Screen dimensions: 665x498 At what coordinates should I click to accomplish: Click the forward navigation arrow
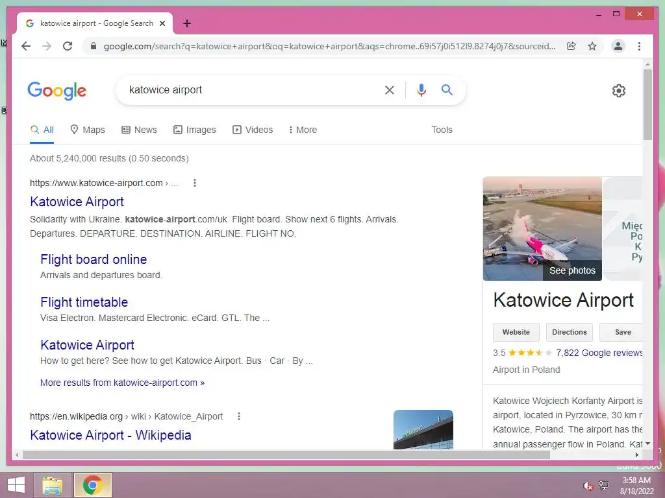tap(47, 46)
